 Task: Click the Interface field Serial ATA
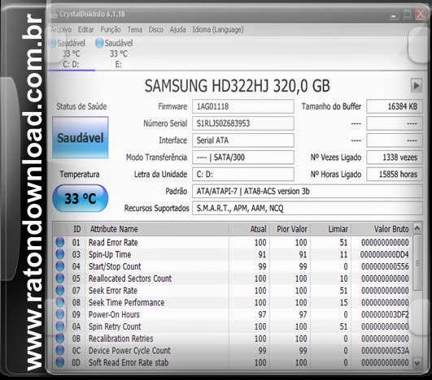tap(243, 140)
